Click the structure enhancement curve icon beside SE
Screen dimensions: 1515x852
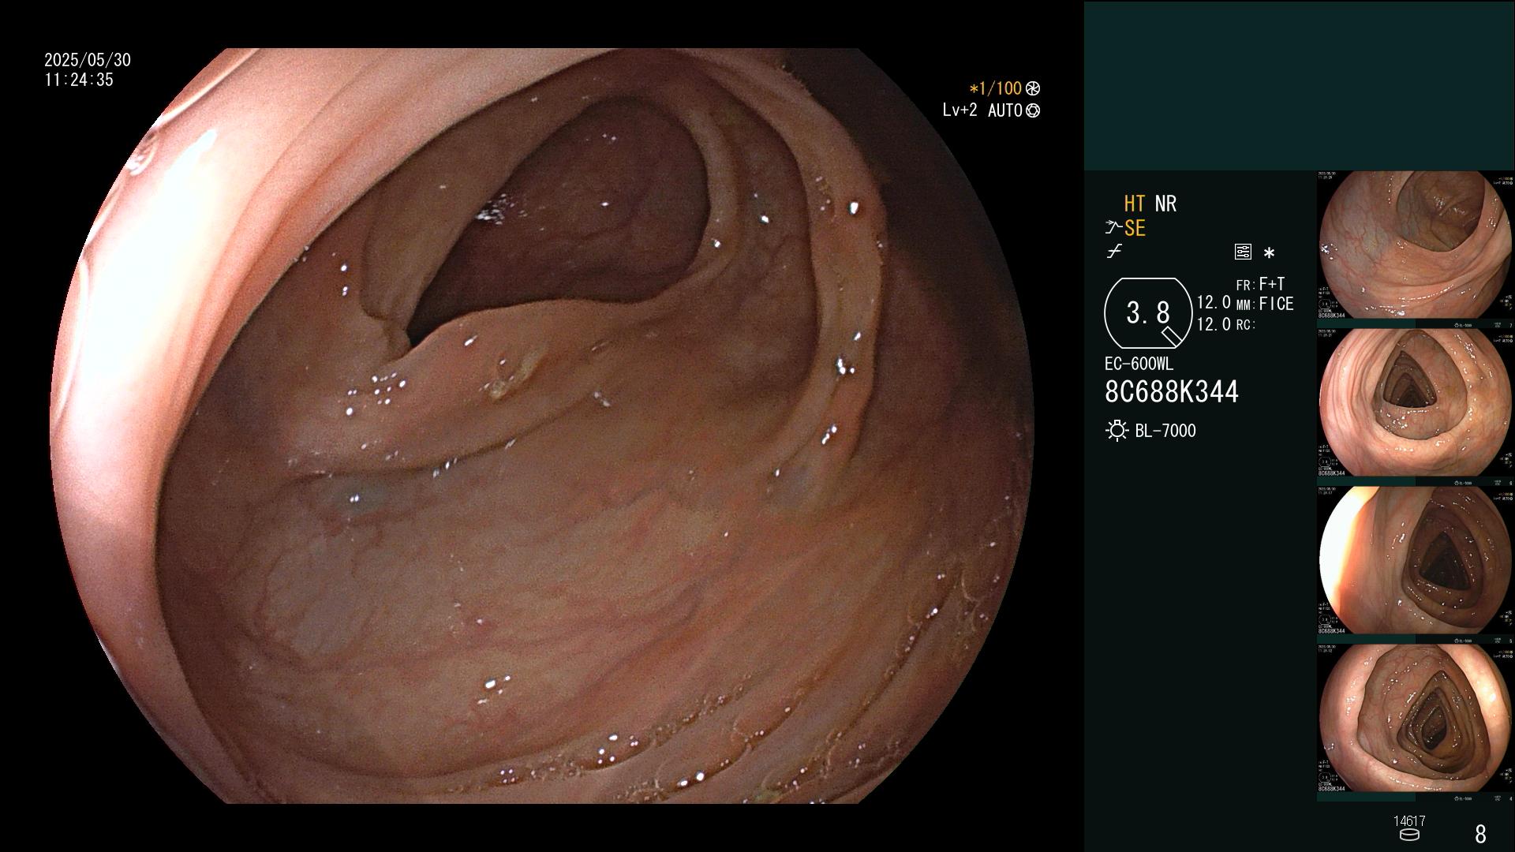coord(1113,228)
